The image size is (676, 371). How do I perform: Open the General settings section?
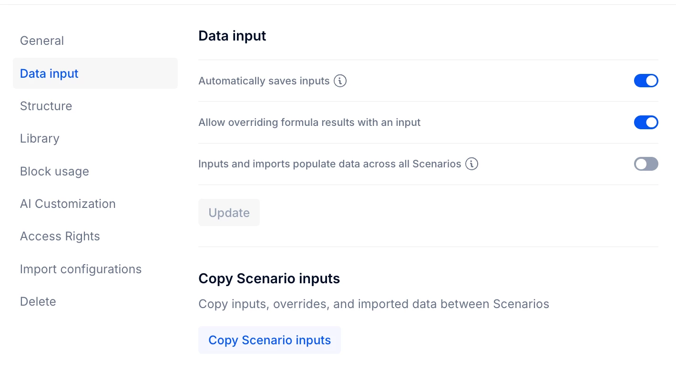[42, 41]
